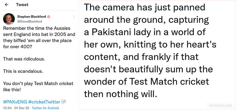Click the 'then nothing will.' closing line
This screenshot has width=236, height=110.
120,94
